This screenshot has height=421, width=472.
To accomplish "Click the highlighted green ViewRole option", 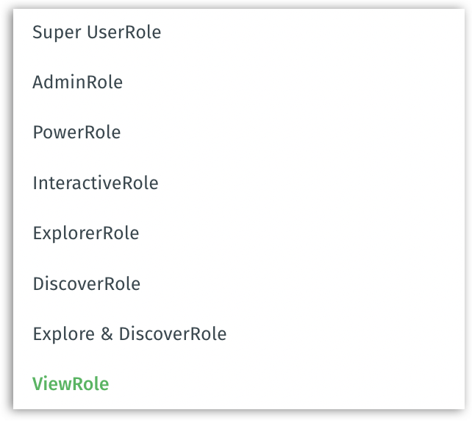I will 239,383.
